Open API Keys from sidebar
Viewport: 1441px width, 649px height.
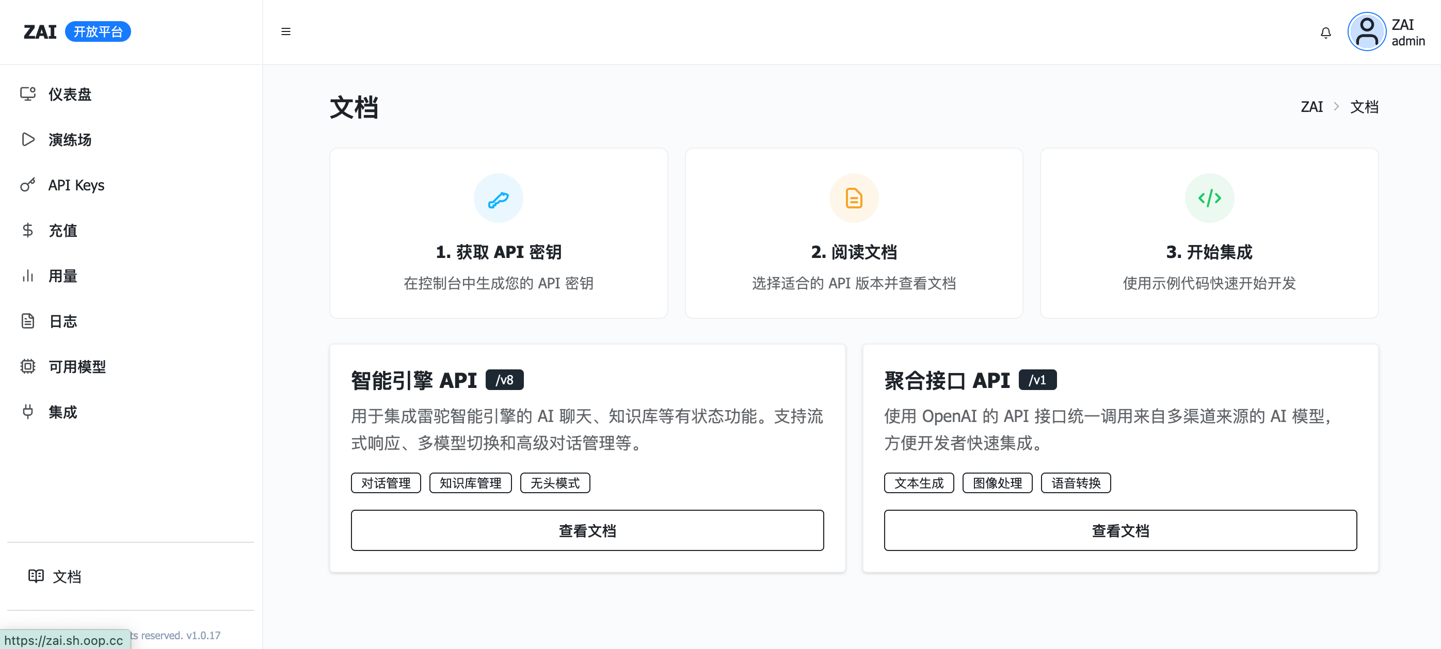pos(76,185)
